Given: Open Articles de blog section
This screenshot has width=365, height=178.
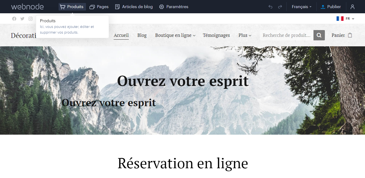Looking at the screenshot, I should click(134, 7).
